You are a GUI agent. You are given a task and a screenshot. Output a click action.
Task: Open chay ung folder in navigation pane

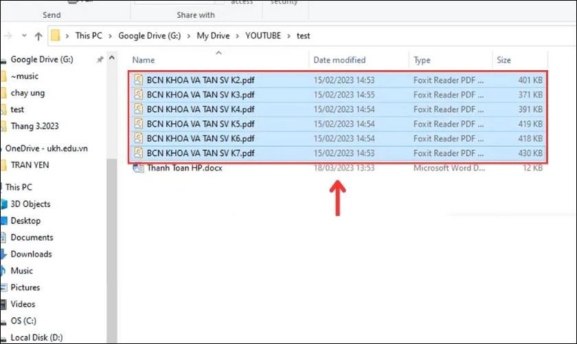(x=27, y=93)
